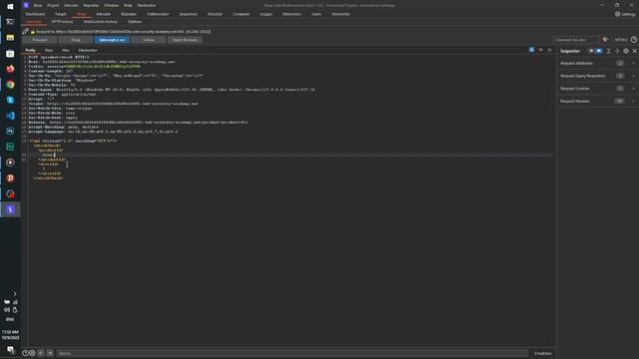Image resolution: width=639 pixels, height=359 pixels.
Task: Switch to the Hackvertor message view tab
Action: [88, 50]
